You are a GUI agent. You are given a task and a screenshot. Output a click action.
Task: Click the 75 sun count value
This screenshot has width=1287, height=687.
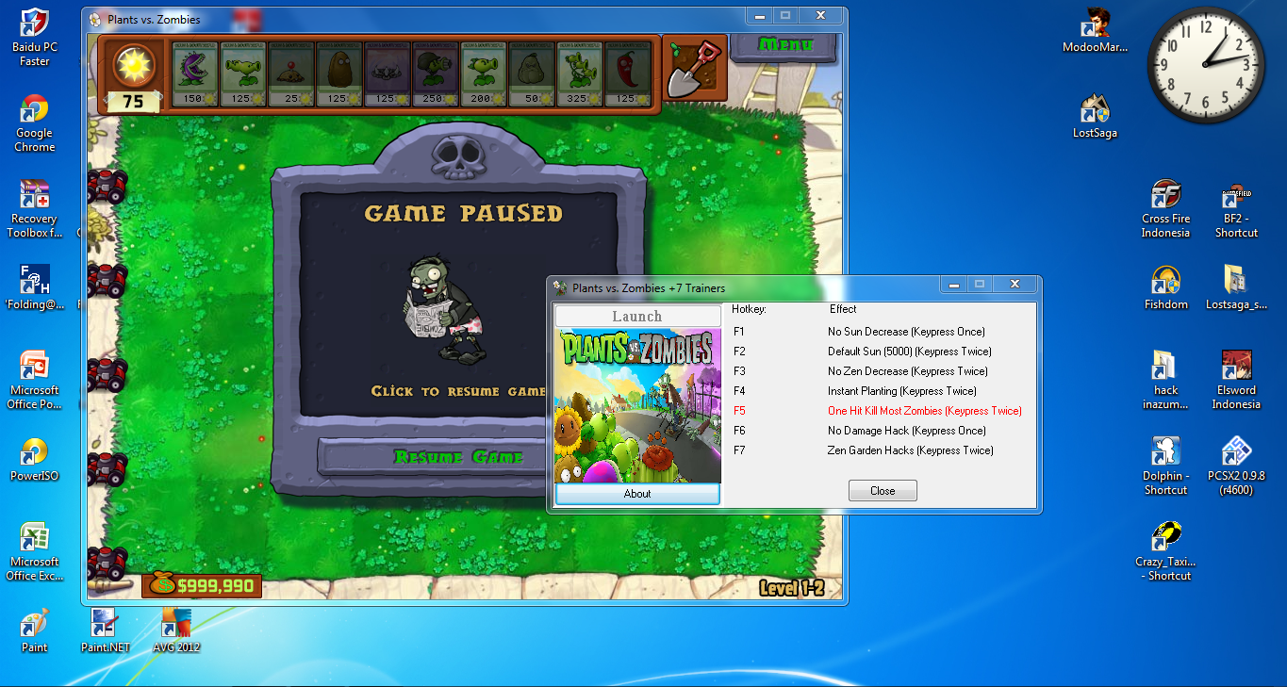(x=133, y=102)
